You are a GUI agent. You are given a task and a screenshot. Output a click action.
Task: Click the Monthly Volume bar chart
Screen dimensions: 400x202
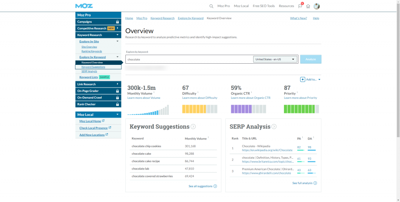point(148,110)
